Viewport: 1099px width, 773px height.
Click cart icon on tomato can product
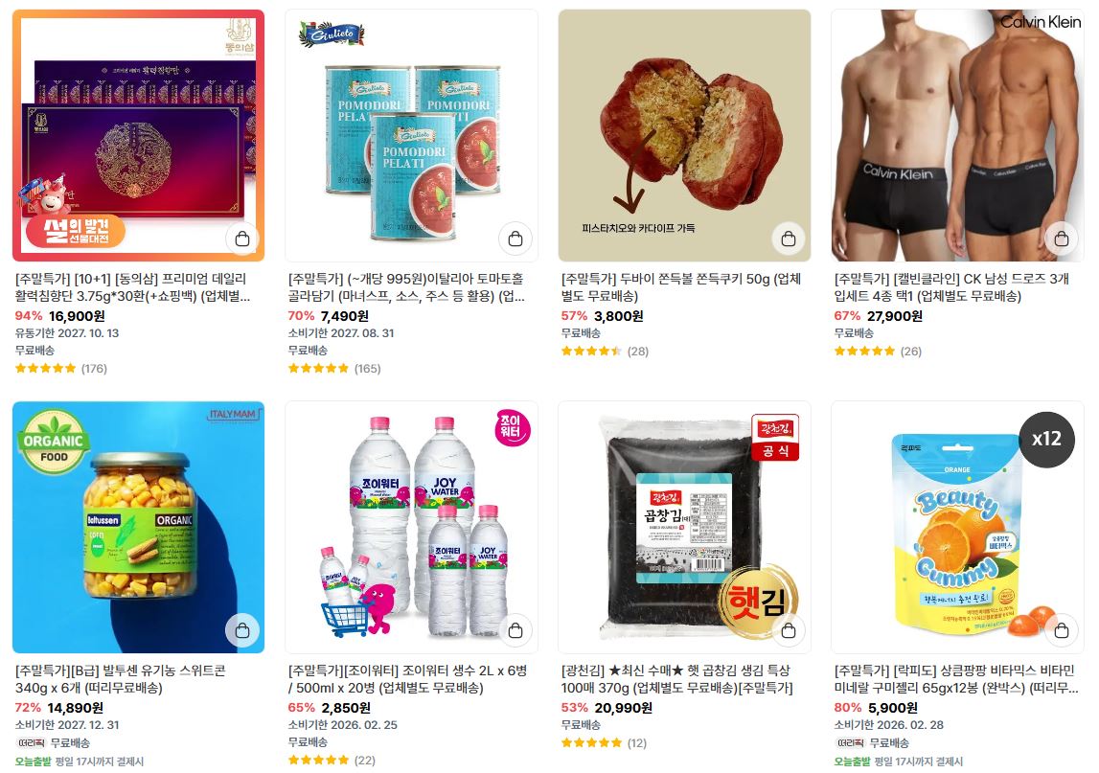(515, 239)
